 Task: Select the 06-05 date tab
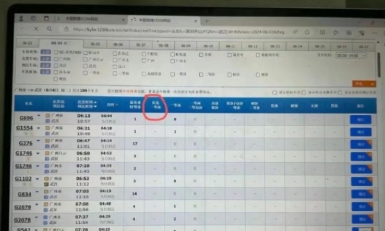point(95,44)
